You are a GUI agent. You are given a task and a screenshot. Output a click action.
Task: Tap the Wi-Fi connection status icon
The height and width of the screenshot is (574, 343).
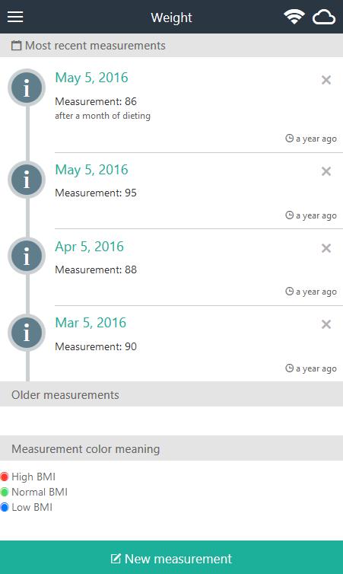click(294, 17)
